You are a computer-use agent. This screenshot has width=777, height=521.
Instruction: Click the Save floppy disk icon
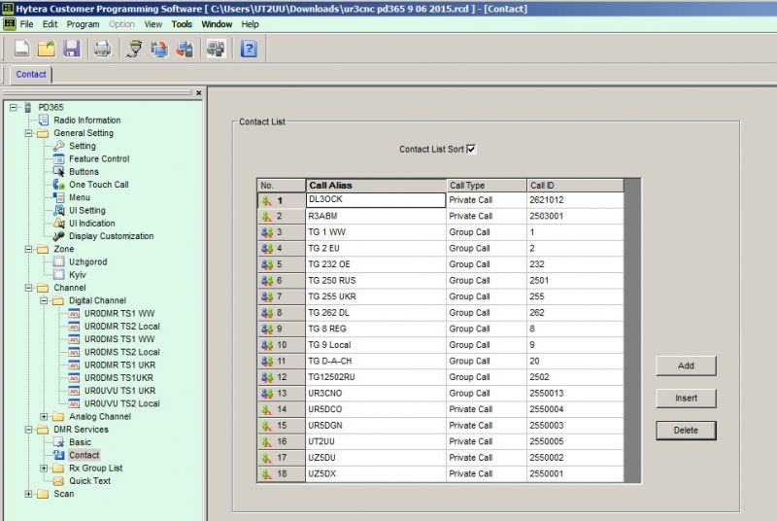pos(71,49)
